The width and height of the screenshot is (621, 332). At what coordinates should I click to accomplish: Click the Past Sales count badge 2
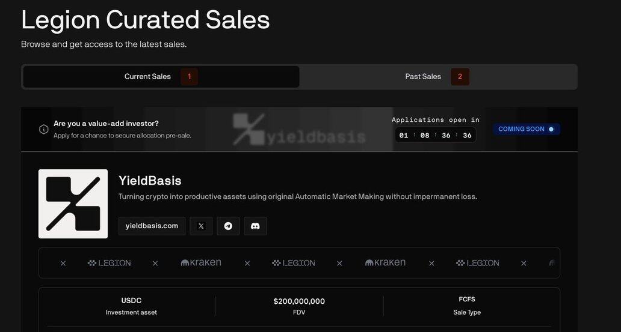tap(460, 77)
